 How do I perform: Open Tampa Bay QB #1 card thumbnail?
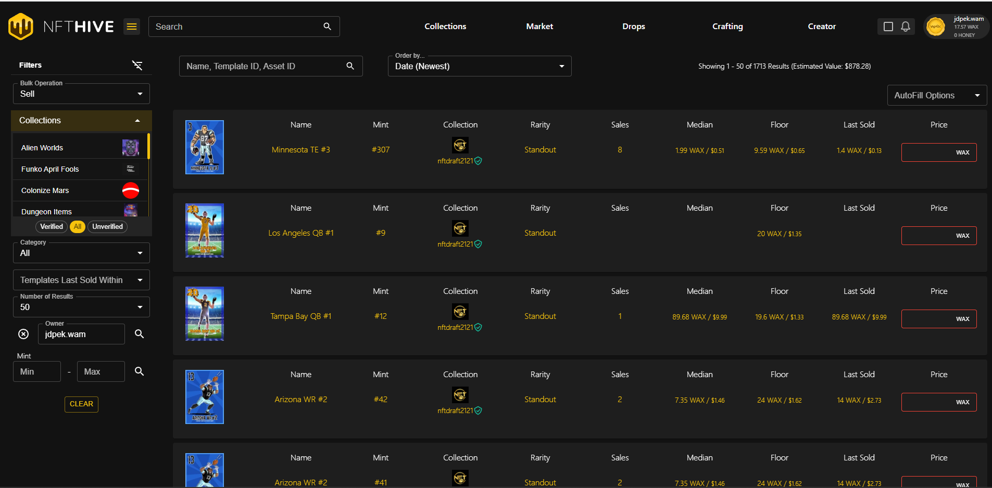[x=205, y=314]
